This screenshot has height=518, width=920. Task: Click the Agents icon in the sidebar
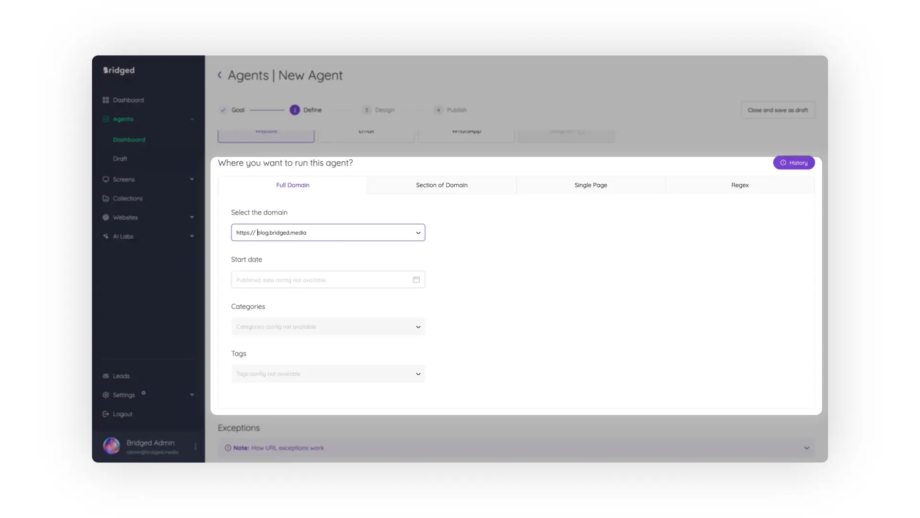click(x=106, y=119)
